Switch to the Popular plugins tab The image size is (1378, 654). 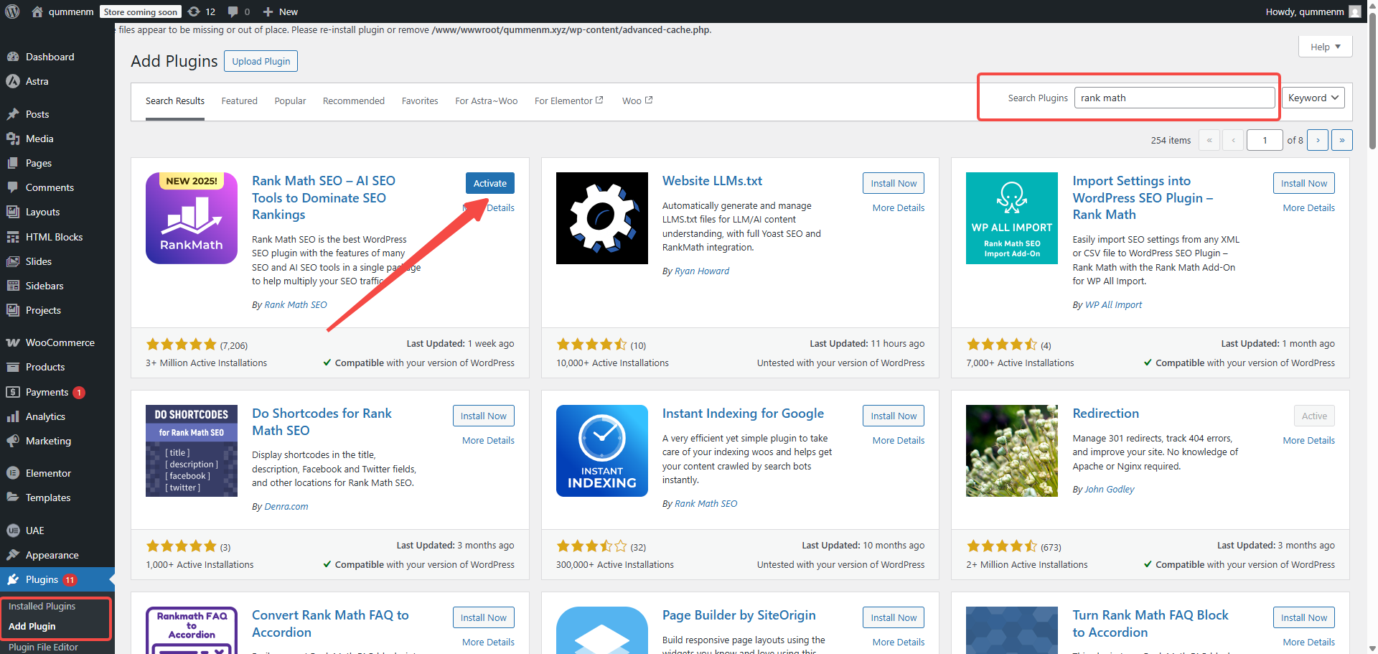coord(290,101)
